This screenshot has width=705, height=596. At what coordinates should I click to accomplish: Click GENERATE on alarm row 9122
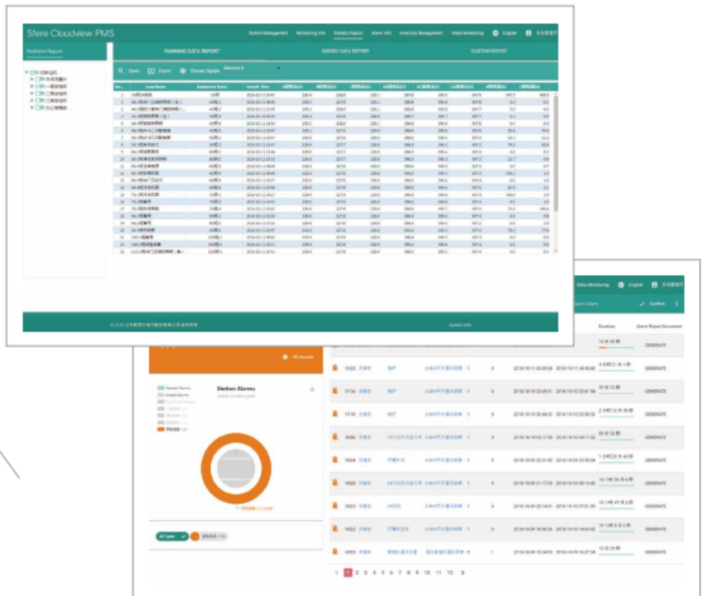[x=655, y=368]
